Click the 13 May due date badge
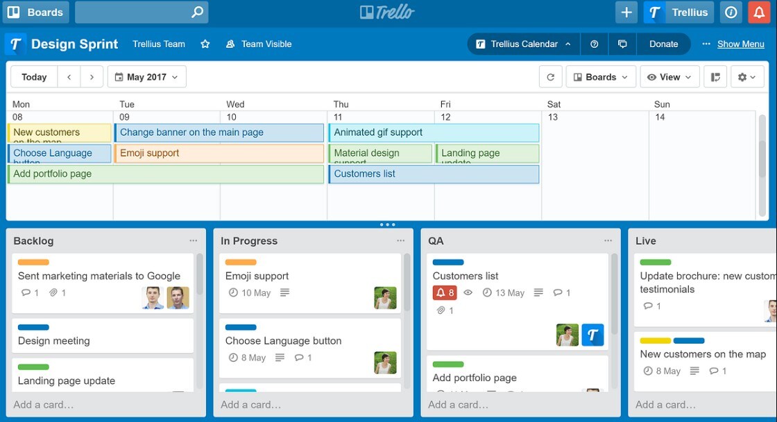The width and height of the screenshot is (777, 422). click(504, 293)
